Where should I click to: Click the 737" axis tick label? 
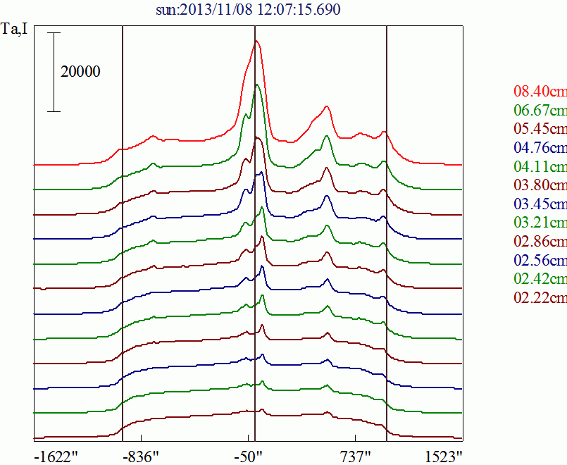(x=356, y=457)
